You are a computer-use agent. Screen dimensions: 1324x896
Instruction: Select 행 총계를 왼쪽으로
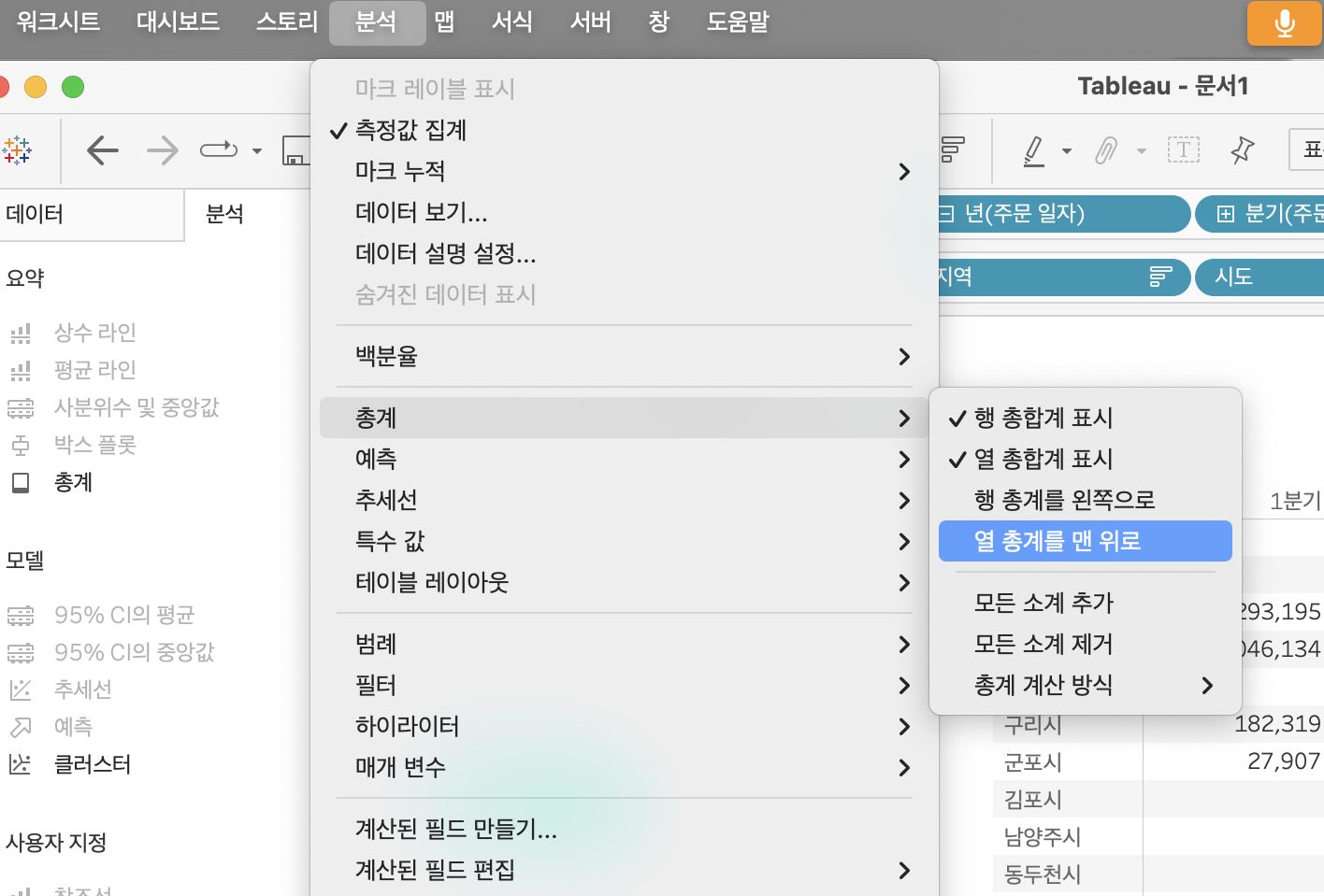(1085, 500)
